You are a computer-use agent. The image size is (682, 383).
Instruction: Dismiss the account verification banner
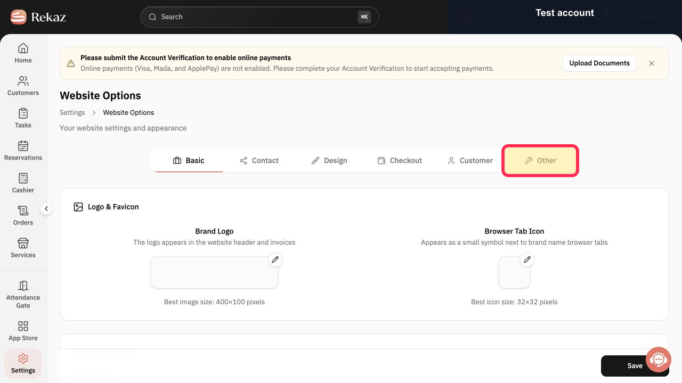pos(652,63)
